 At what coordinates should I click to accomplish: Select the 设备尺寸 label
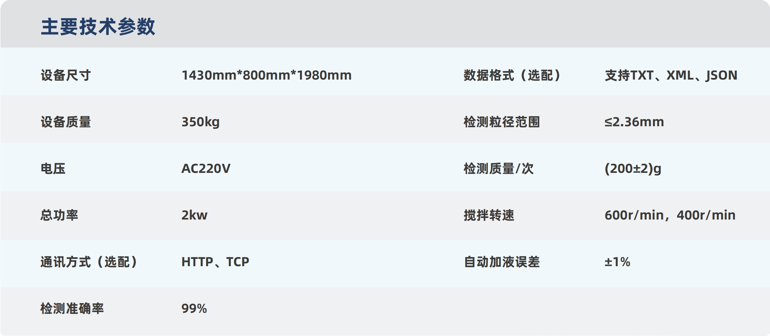pyautogui.click(x=66, y=75)
